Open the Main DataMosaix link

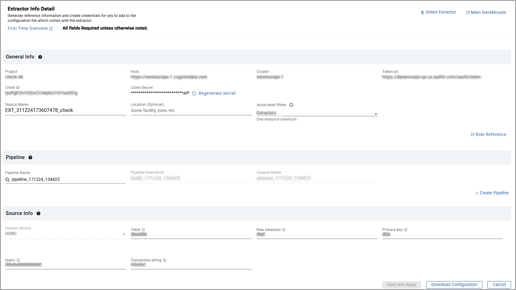pyautogui.click(x=486, y=13)
